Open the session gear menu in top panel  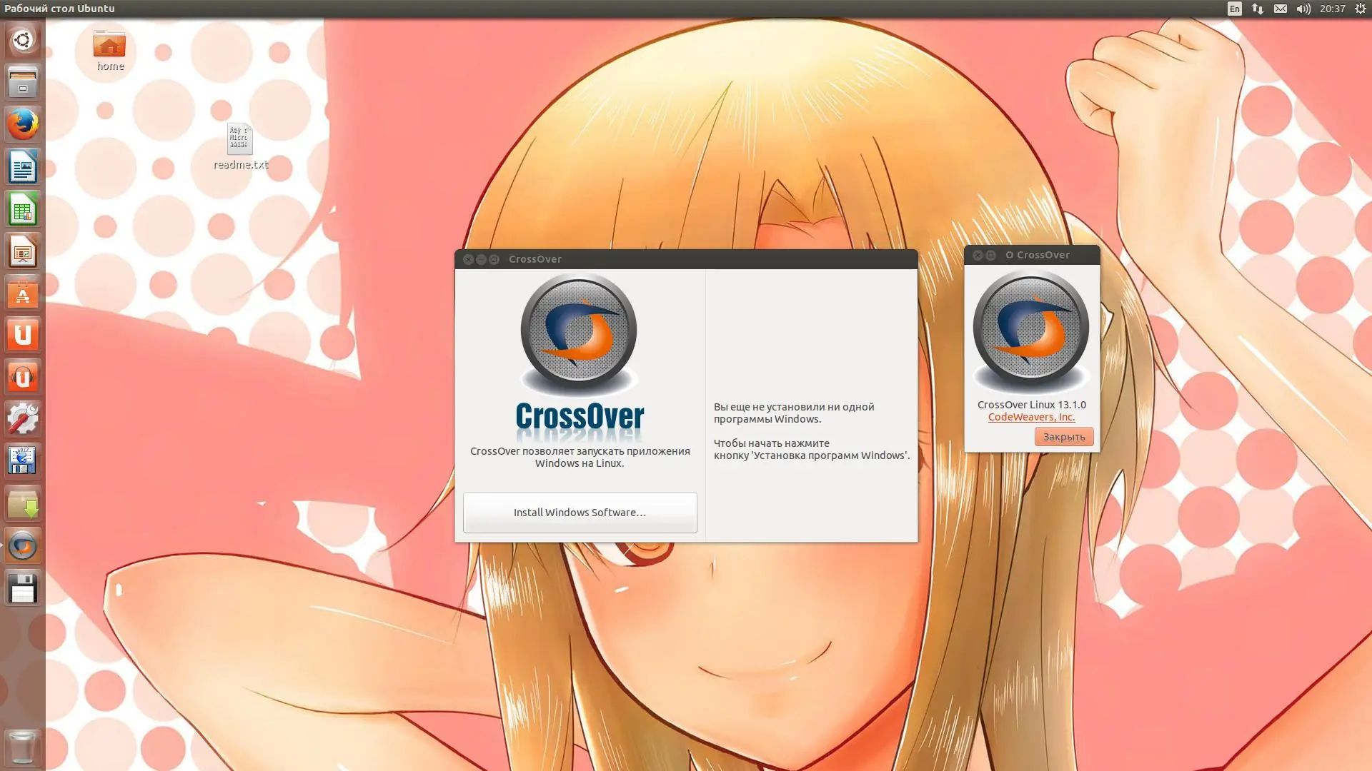tap(1361, 9)
